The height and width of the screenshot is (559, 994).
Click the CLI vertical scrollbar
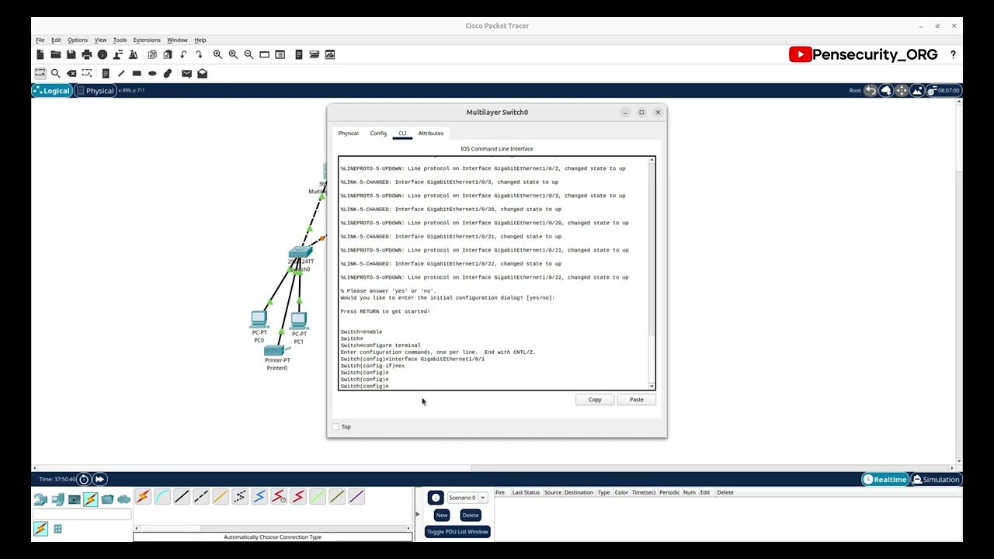652,273
